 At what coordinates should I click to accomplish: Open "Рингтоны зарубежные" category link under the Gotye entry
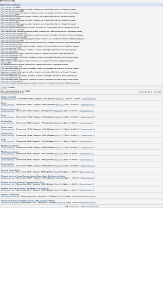point(10,202)
